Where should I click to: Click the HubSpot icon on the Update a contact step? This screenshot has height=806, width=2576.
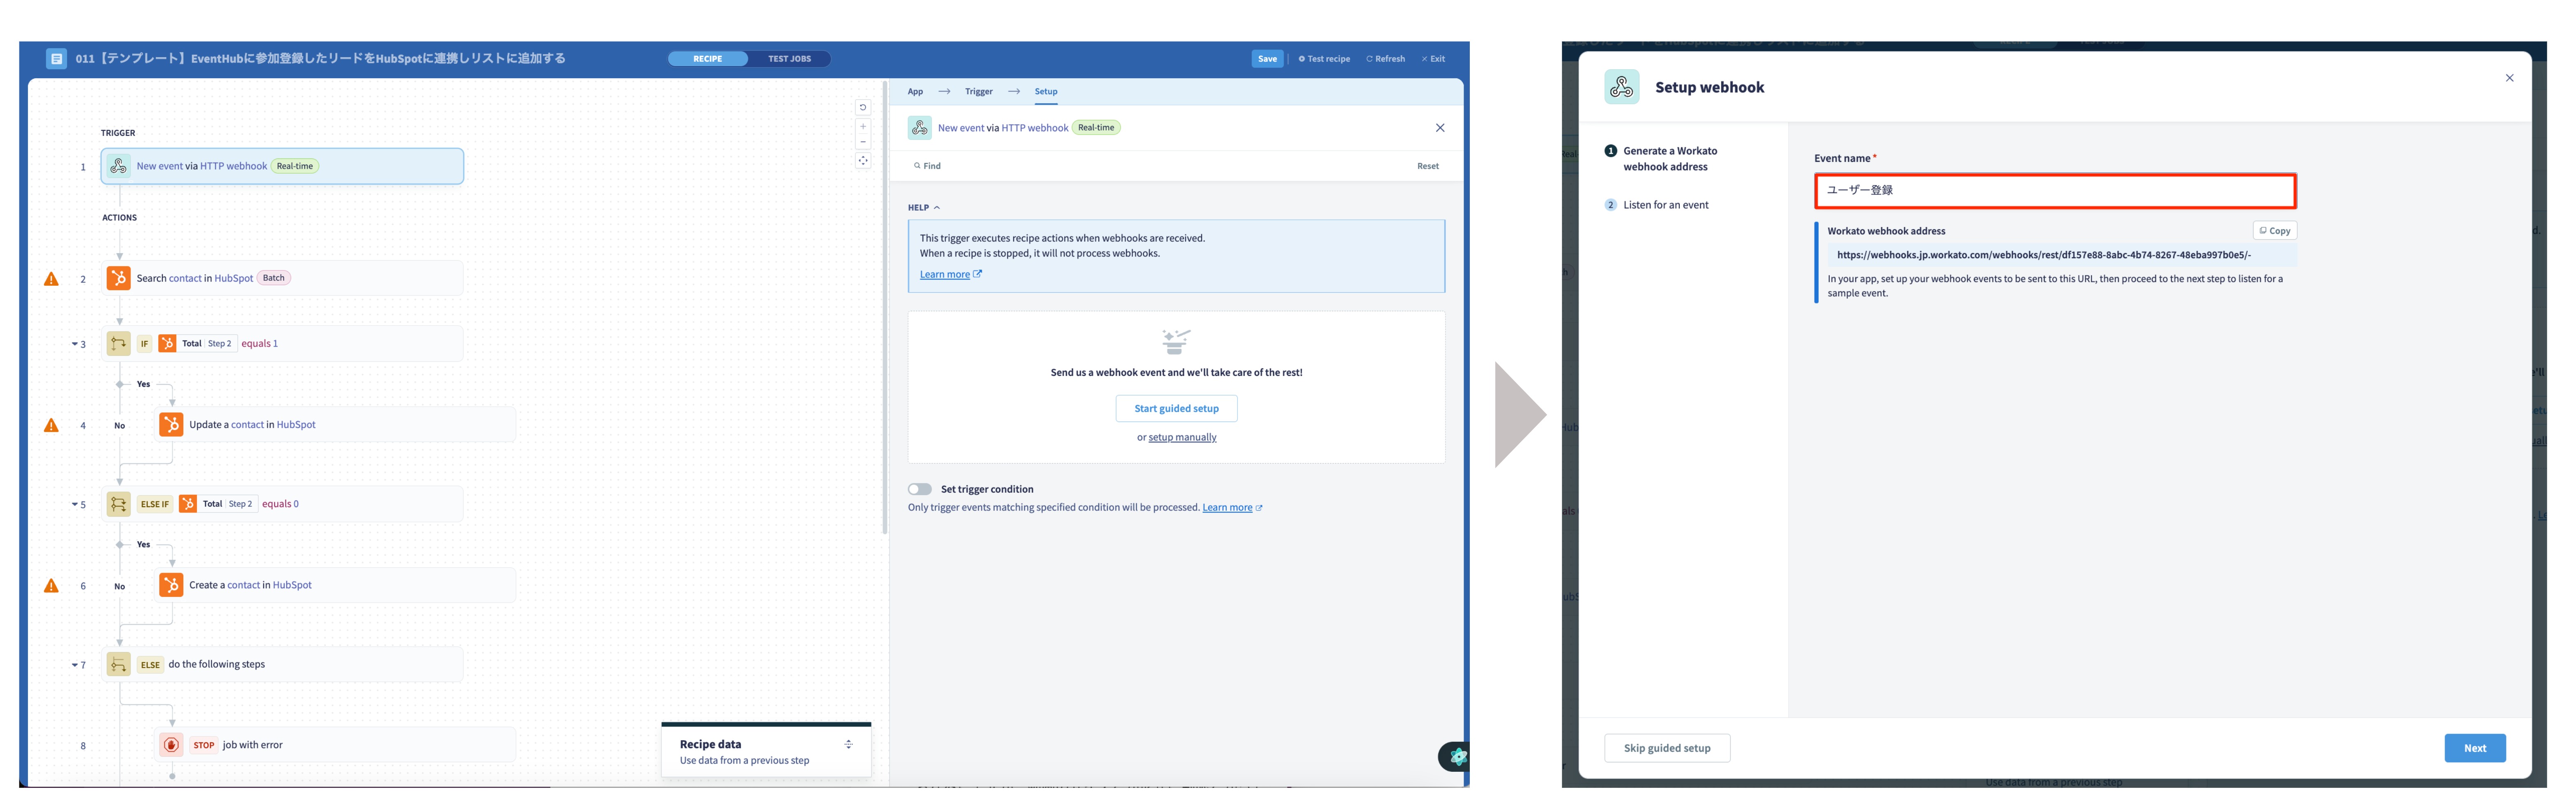tap(171, 425)
